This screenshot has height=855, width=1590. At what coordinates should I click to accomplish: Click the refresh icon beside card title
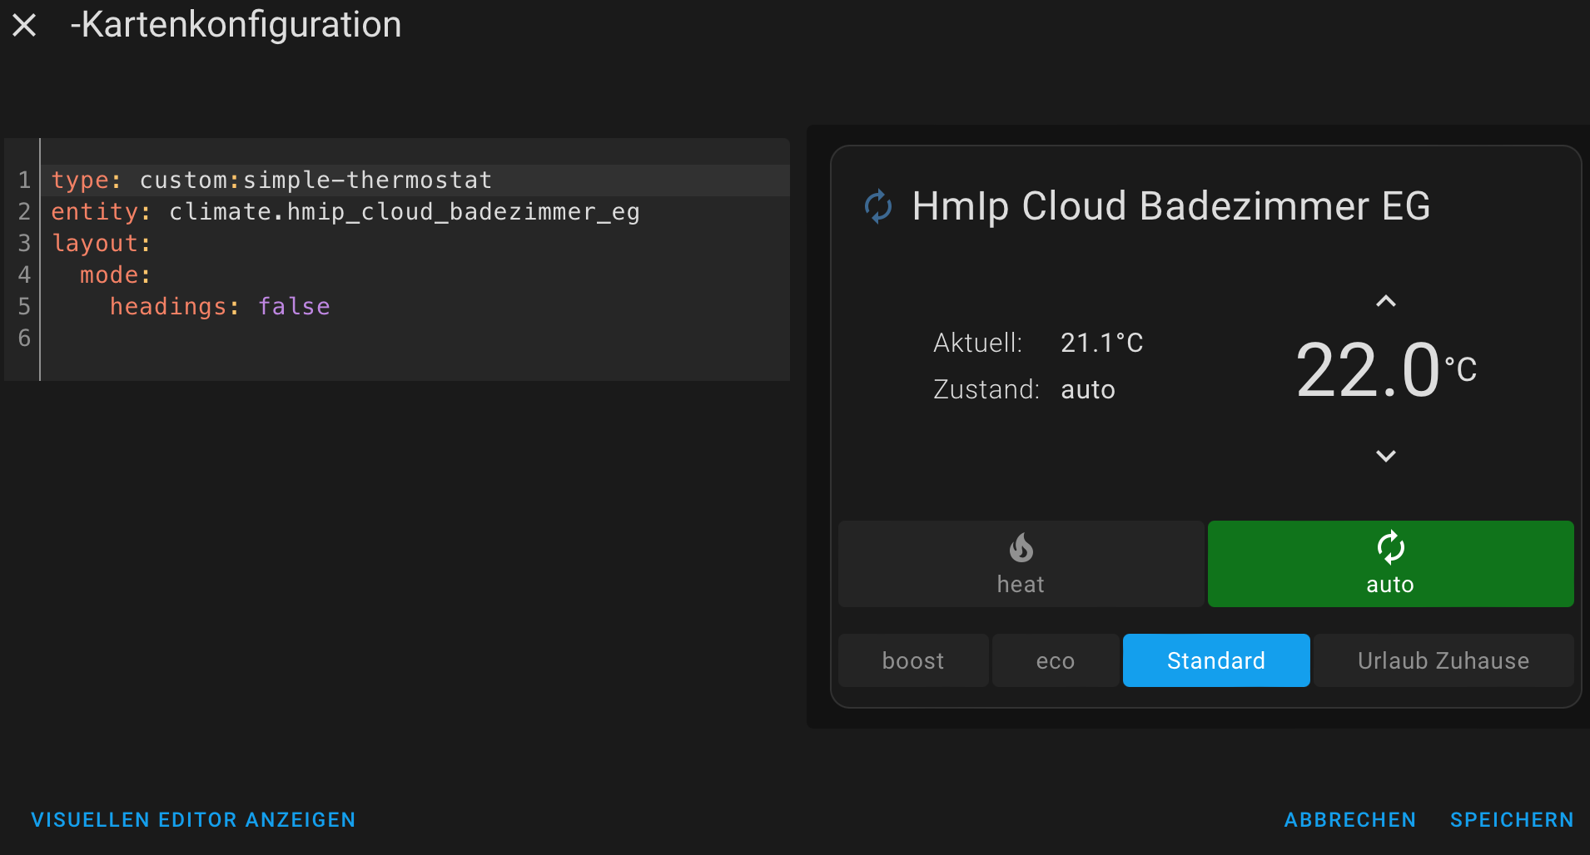click(878, 206)
